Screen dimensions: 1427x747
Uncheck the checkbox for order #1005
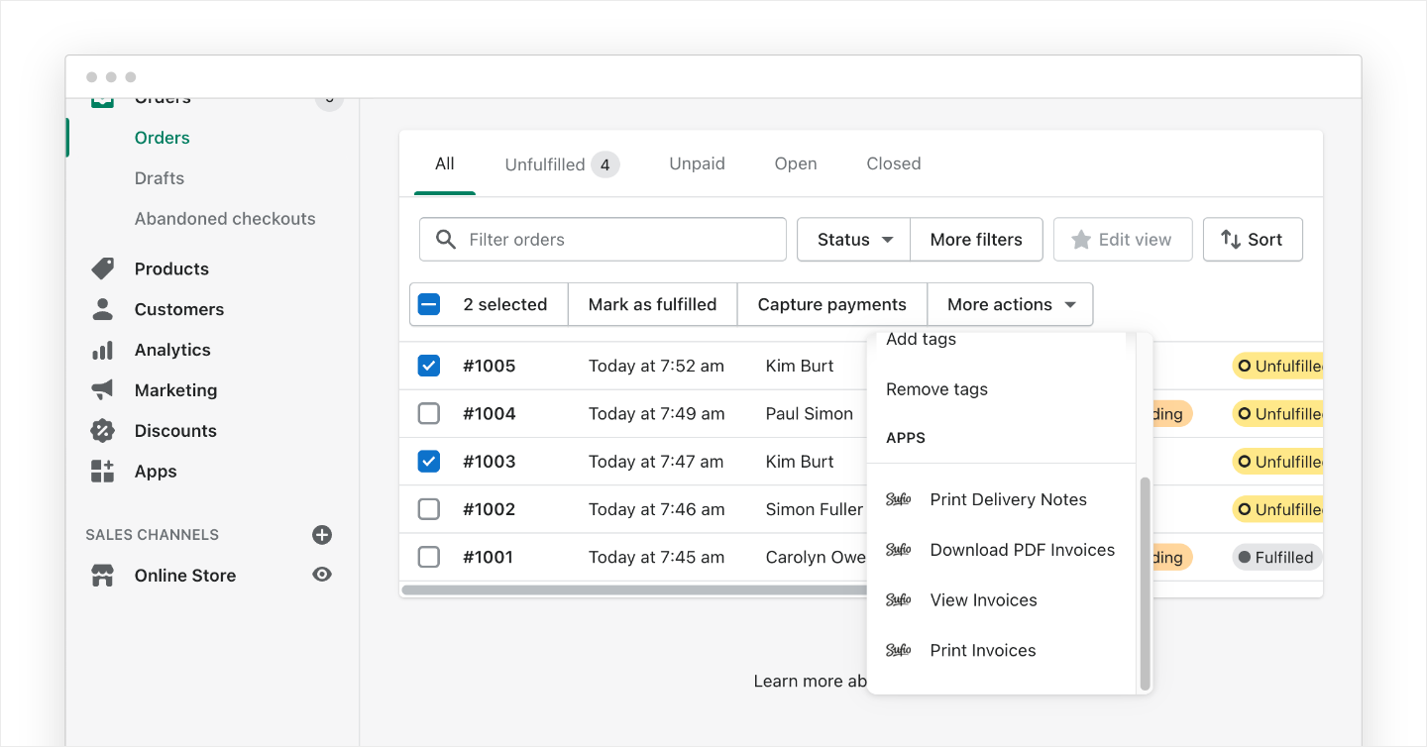pyautogui.click(x=429, y=366)
